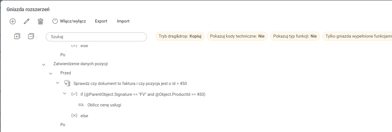The height and width of the screenshot is (132, 392).
Task: Click the add (plus) icon in toolbar
Action: [13, 21]
